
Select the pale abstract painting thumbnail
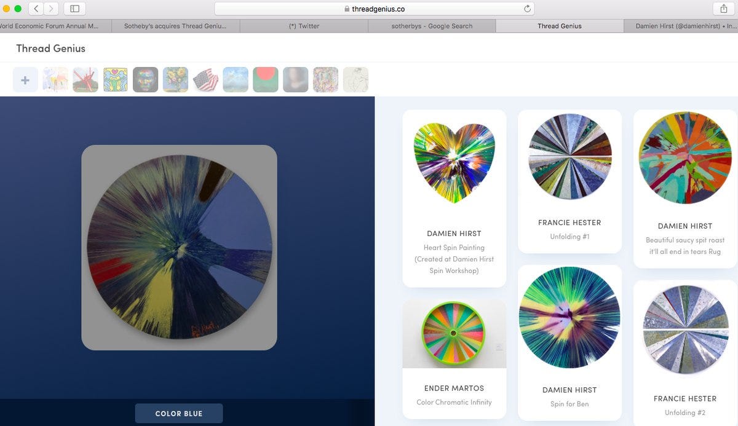(x=55, y=80)
